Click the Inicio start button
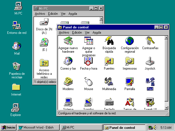This screenshot has width=175, height=131. [x=8, y=127]
